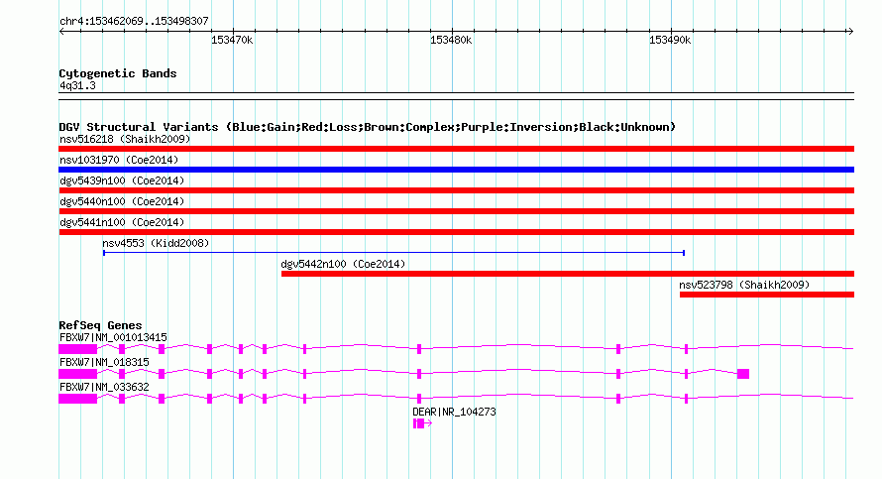882x479 pixels.
Task: Open the nsv516218 (Shaikh2009) variant label
Action: [x=125, y=139]
